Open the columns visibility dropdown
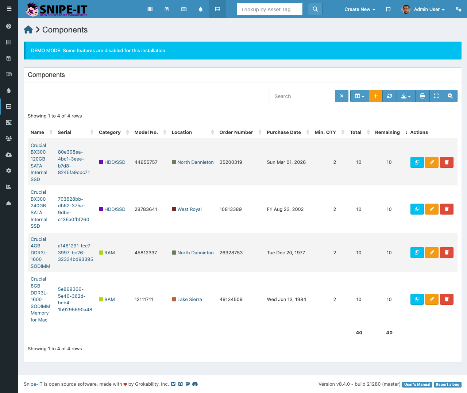 [360, 96]
